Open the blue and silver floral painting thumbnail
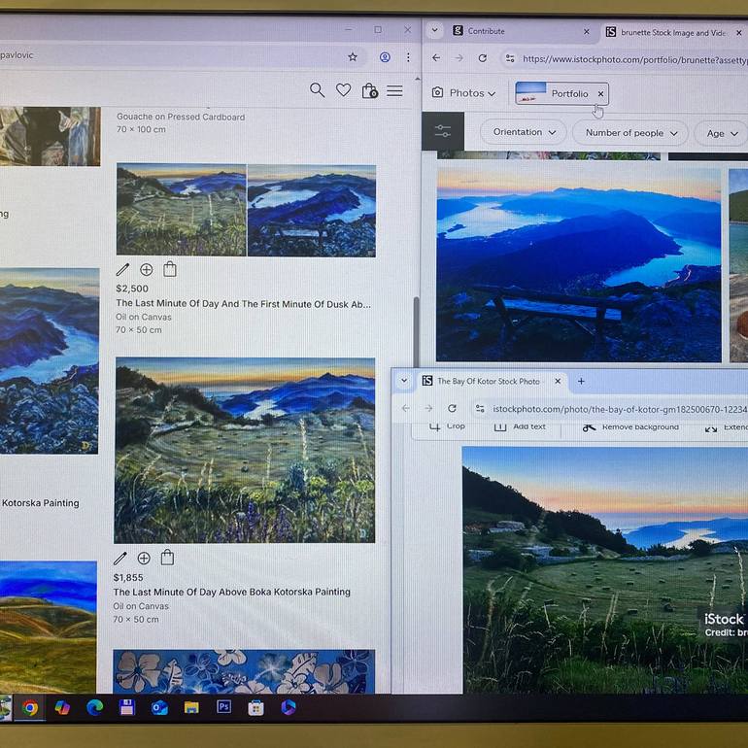This screenshot has height=748, width=748. [x=244, y=670]
